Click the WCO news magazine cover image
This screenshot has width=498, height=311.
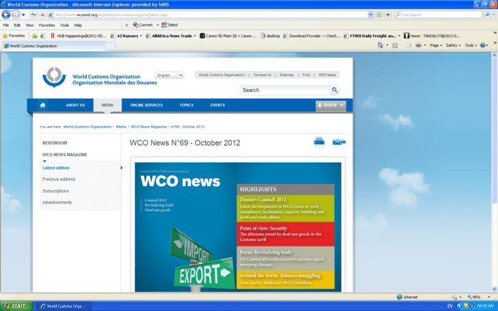click(x=238, y=227)
